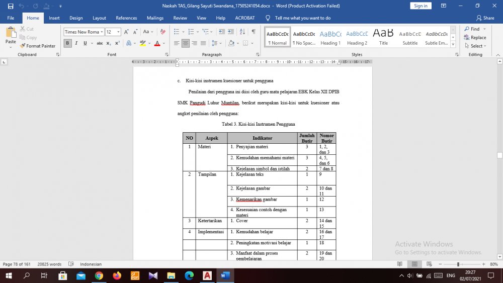Click the Share button
This screenshot has height=283, width=503.
[x=485, y=18]
